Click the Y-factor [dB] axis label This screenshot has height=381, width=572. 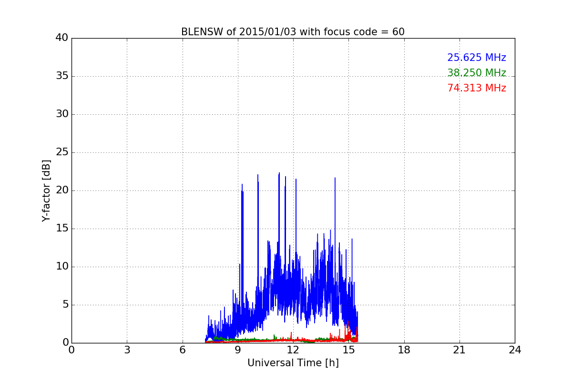click(x=46, y=190)
